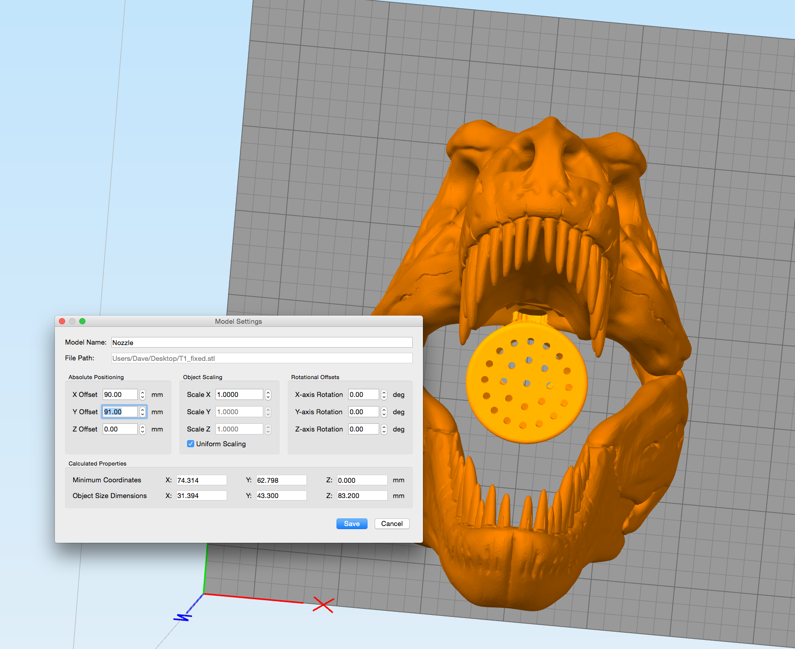Image resolution: width=795 pixels, height=649 pixels.
Task: Click the Minimum Coordinates label
Action: (x=107, y=480)
